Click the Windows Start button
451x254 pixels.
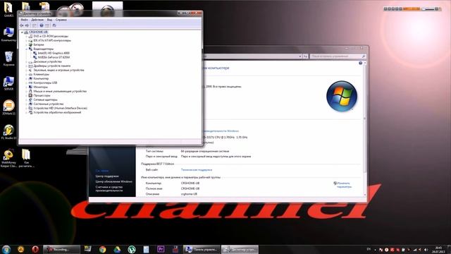pos(6,249)
